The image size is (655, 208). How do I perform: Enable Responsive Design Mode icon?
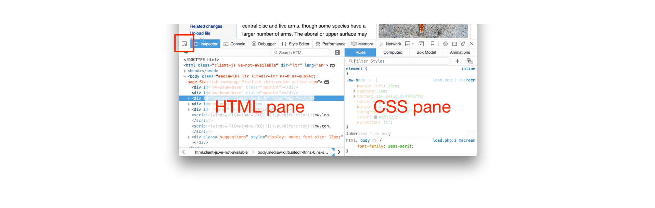pyautogui.click(x=433, y=44)
